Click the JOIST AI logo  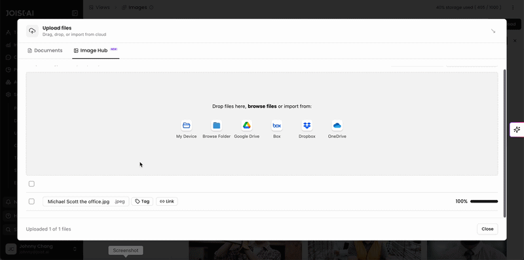click(x=20, y=13)
